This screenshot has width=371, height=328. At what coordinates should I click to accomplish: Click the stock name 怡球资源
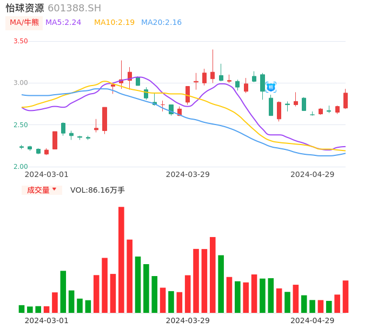[25, 8]
